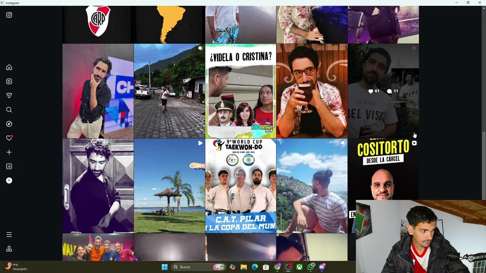
Task: Open the Explore compass icon
Action: click(x=9, y=124)
